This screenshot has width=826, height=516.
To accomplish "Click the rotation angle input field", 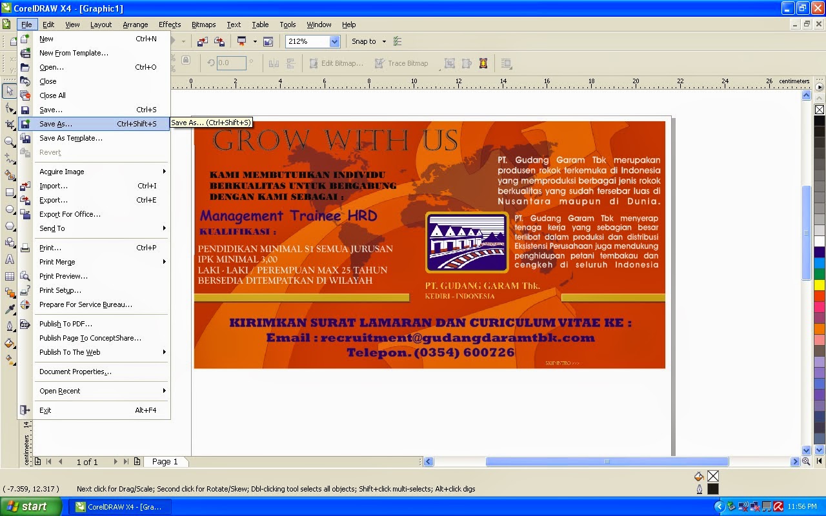I will point(232,63).
